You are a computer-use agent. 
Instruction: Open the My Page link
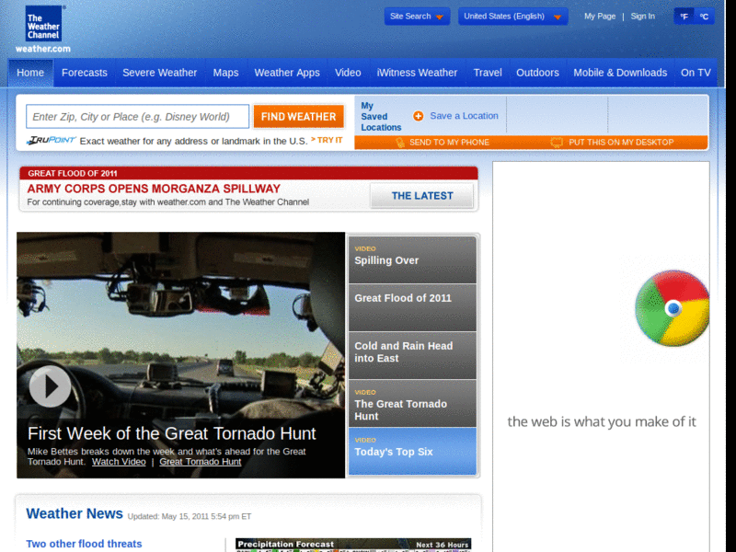click(600, 17)
